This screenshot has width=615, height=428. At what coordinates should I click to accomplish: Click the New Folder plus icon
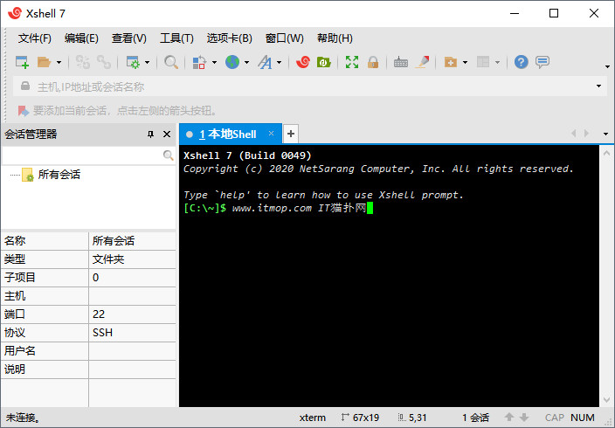[450, 62]
